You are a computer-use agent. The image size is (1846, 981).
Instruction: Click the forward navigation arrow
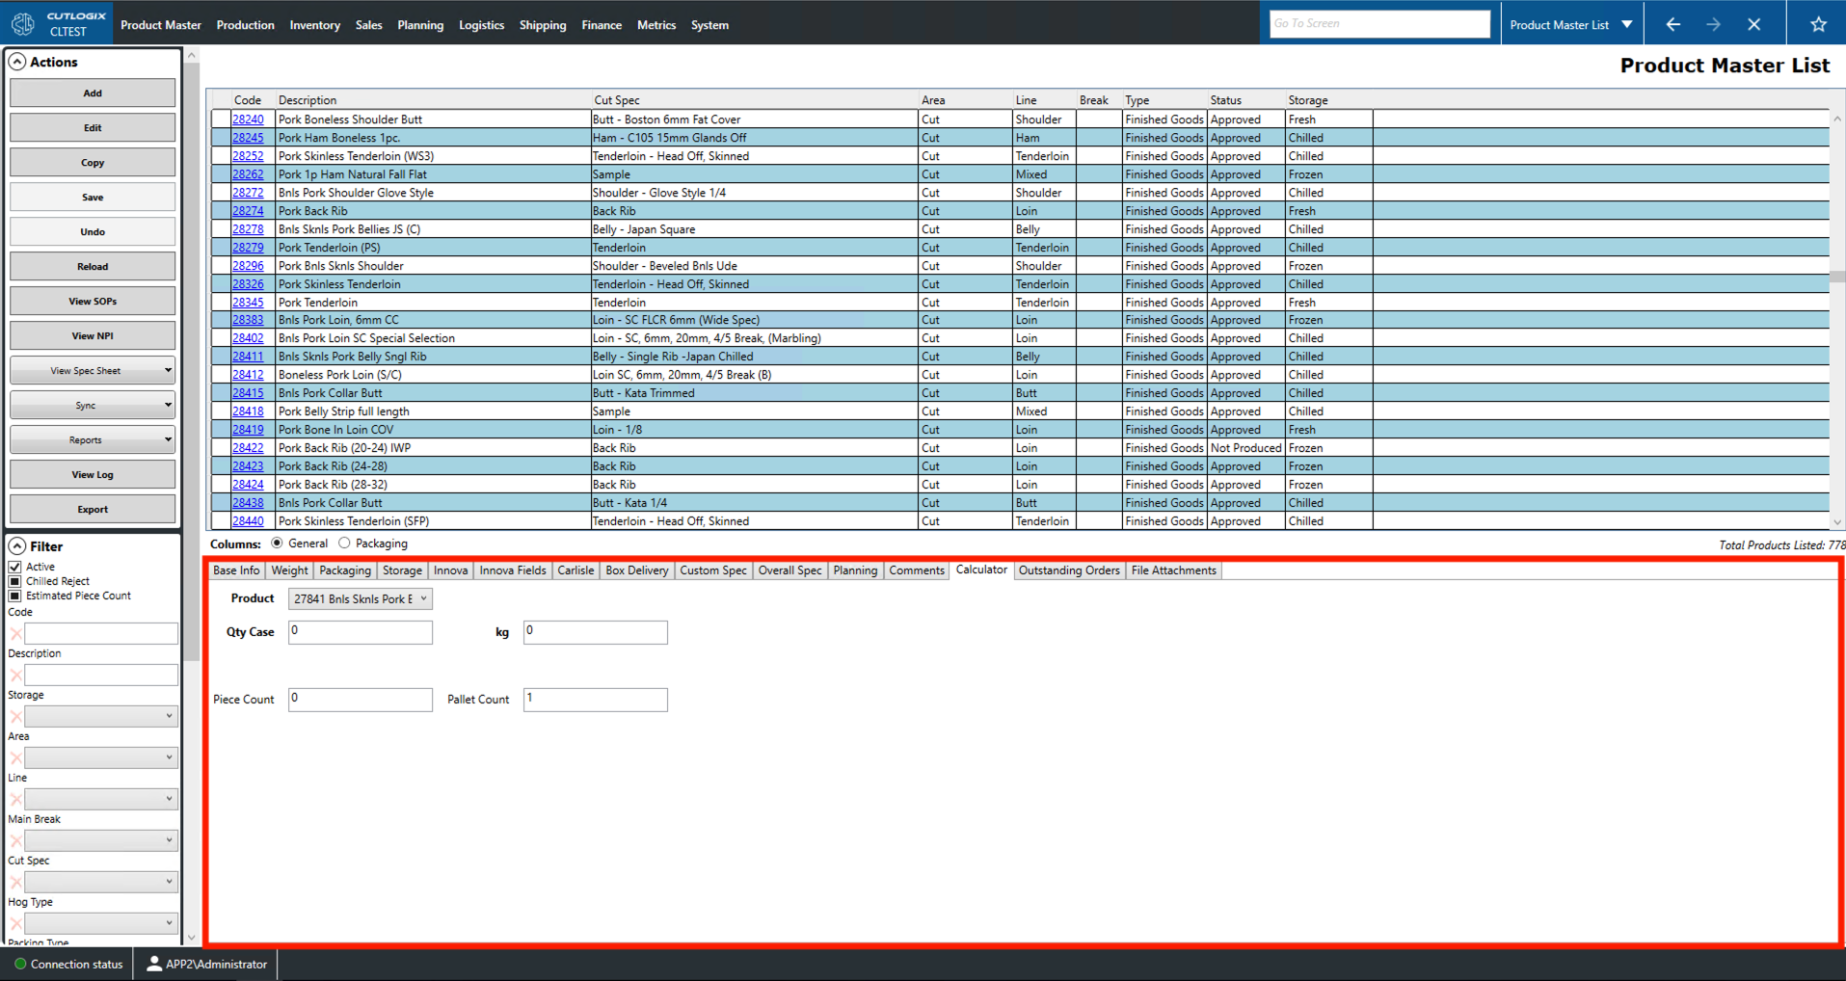1714,23
